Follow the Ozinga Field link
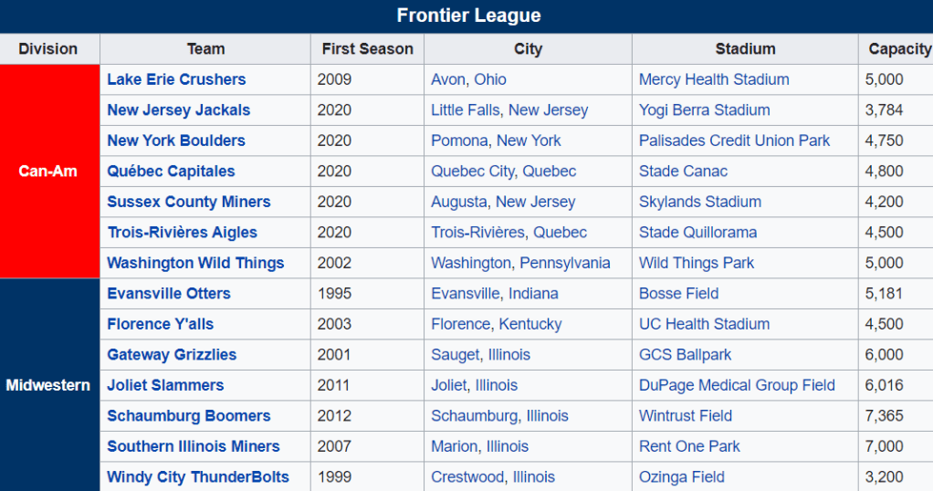The height and width of the screenshot is (491, 933). [x=681, y=477]
